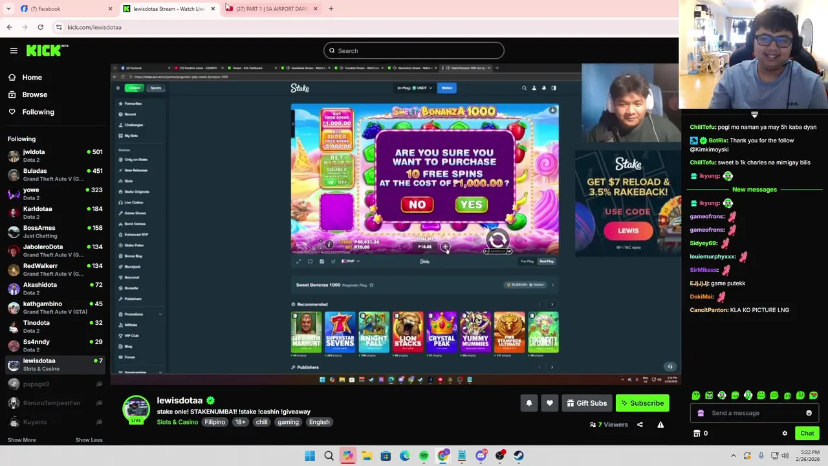
Task: Open Karldota channel in Following list
Action: (54, 212)
